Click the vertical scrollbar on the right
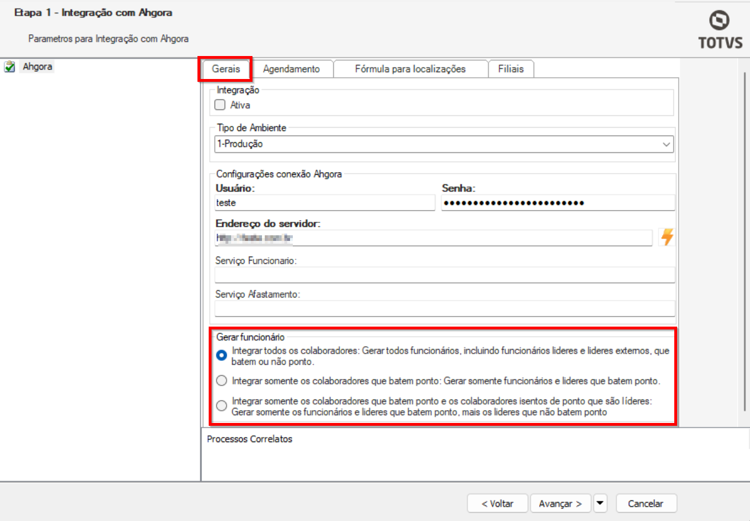The image size is (750, 521). 745,242
